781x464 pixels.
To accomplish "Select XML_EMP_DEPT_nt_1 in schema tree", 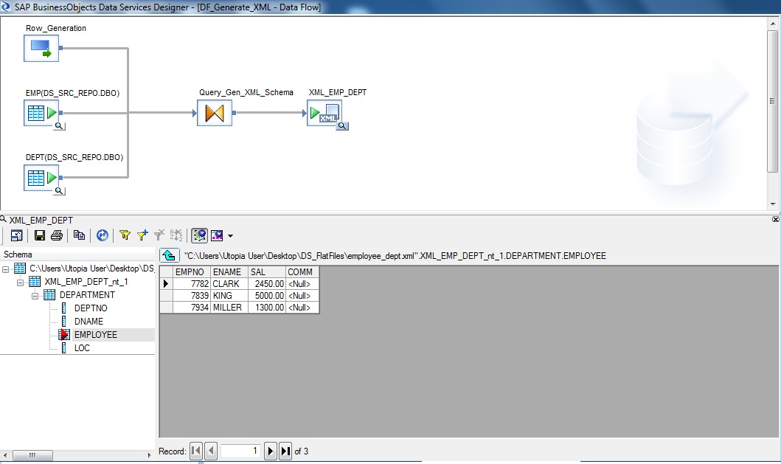I will point(86,282).
